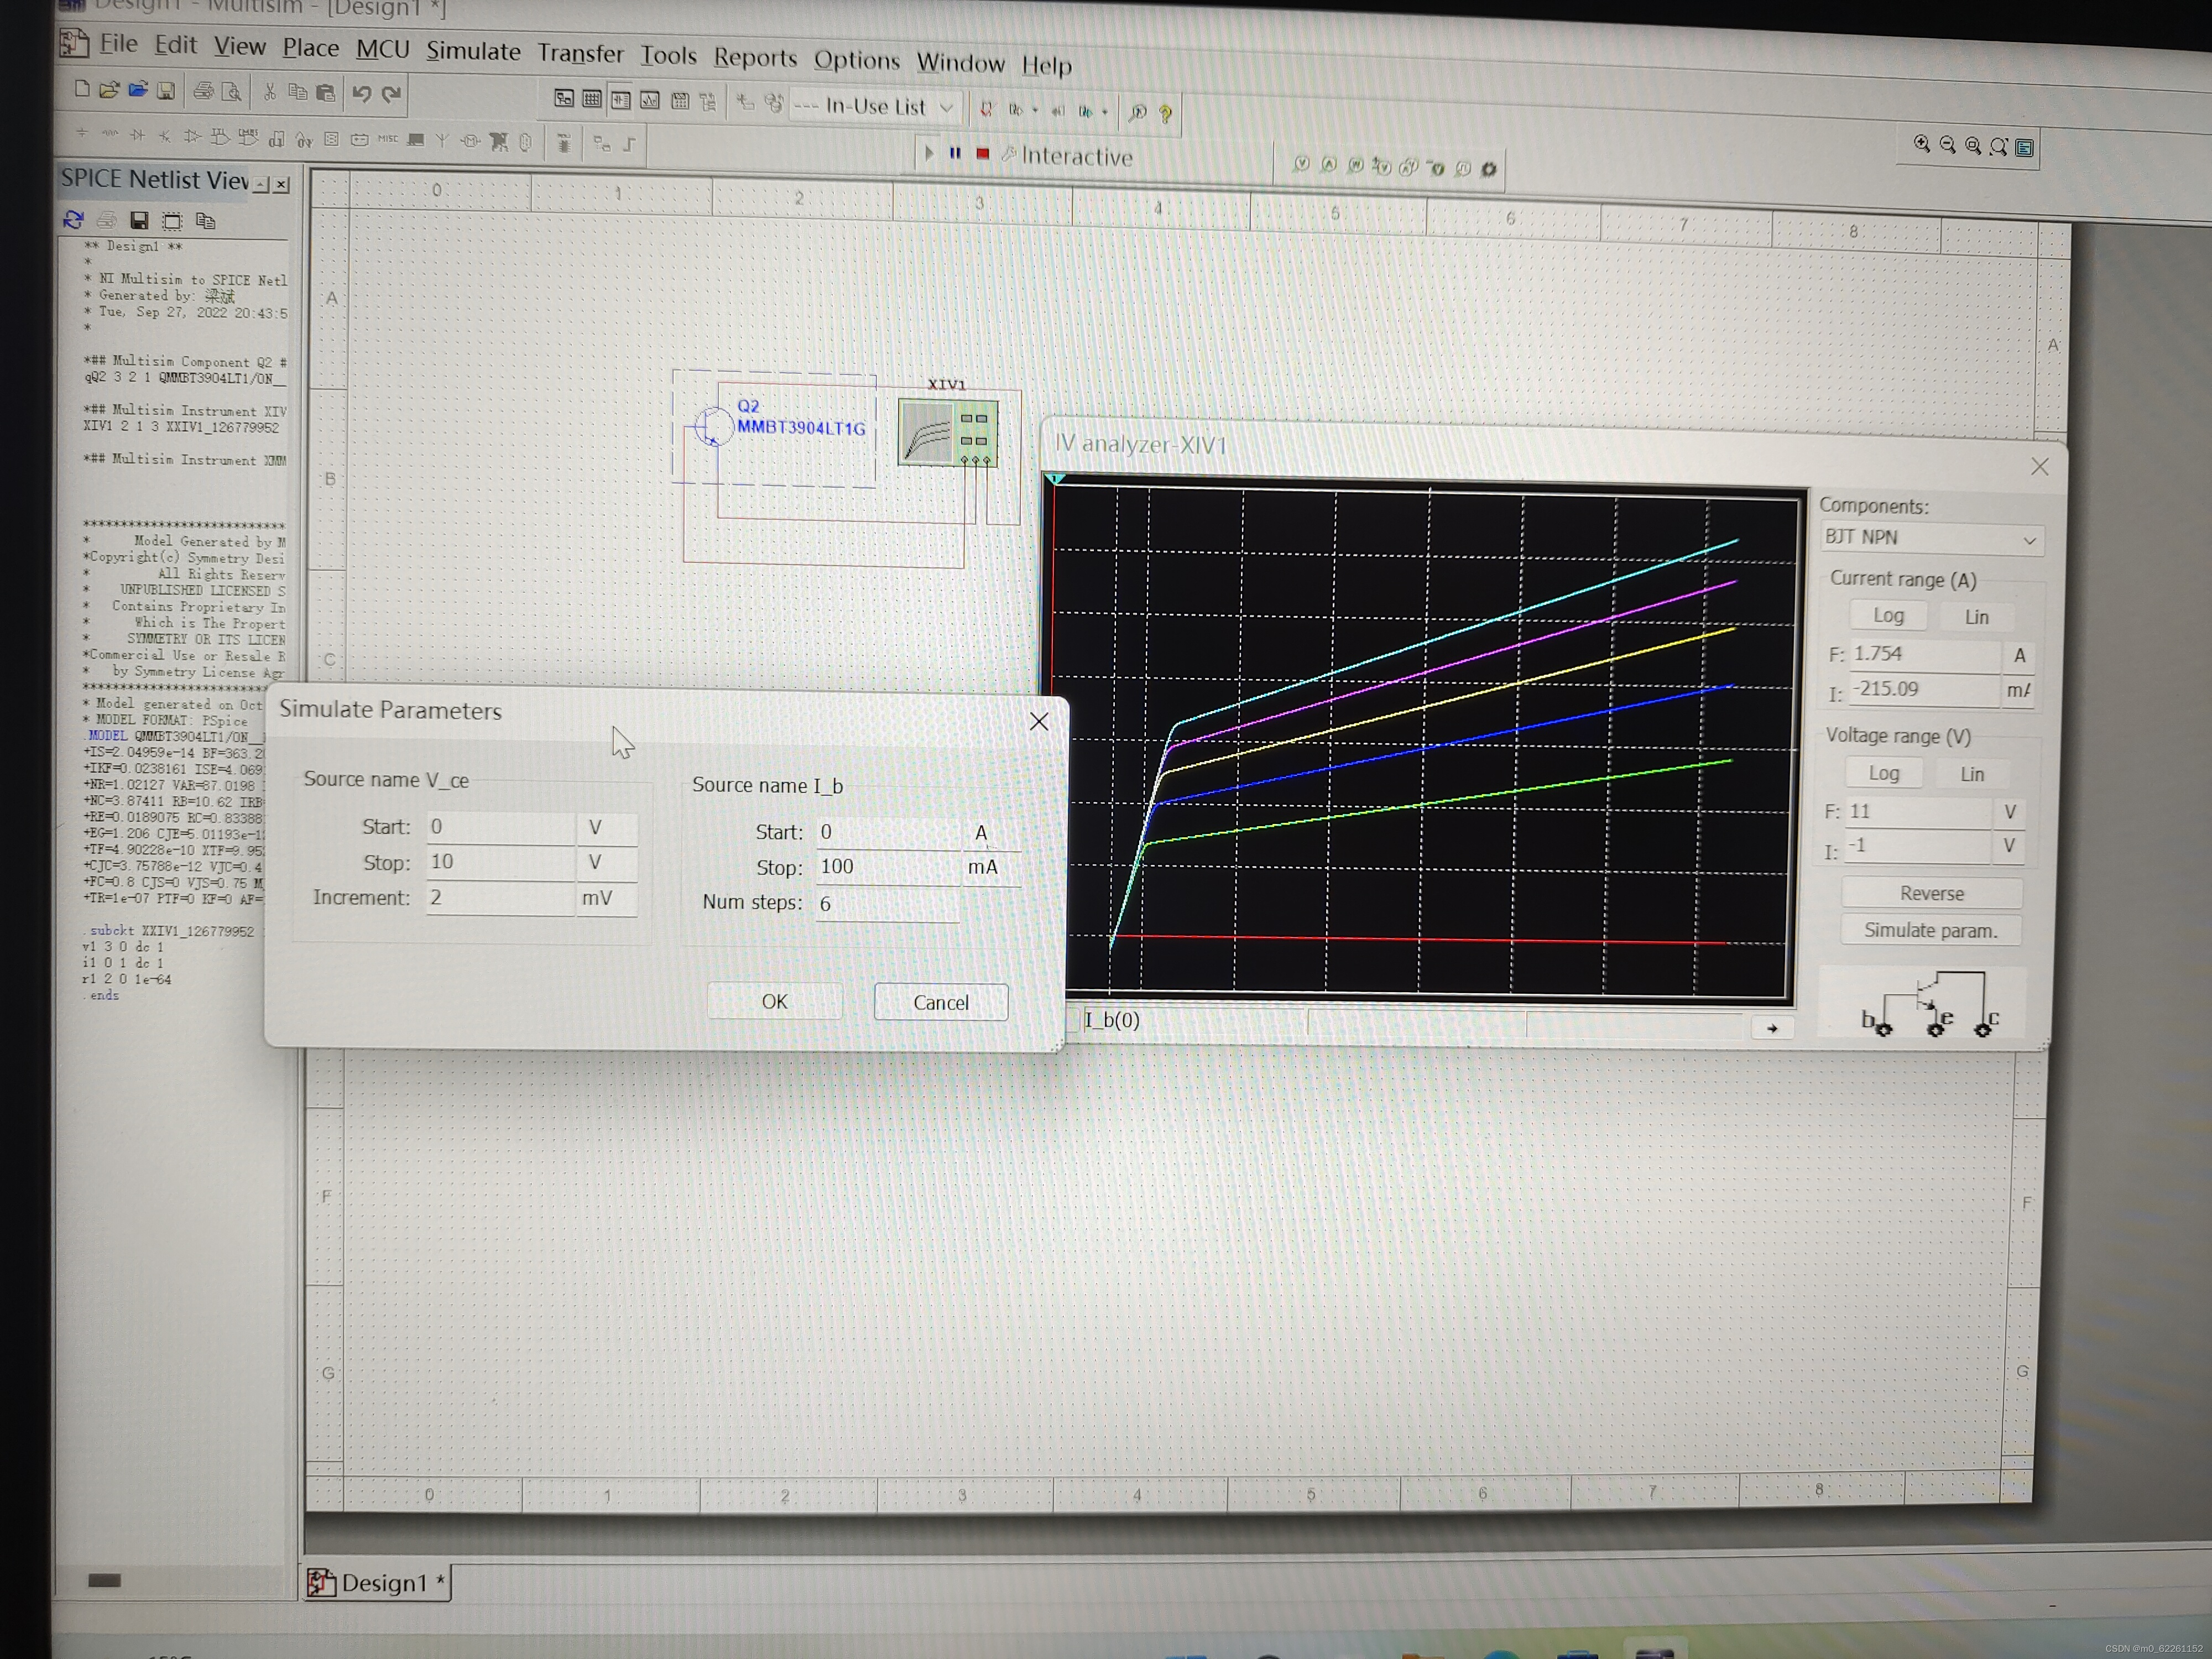Select Log under Current range
Viewport: 2212px width, 1659px height.
tap(1888, 616)
